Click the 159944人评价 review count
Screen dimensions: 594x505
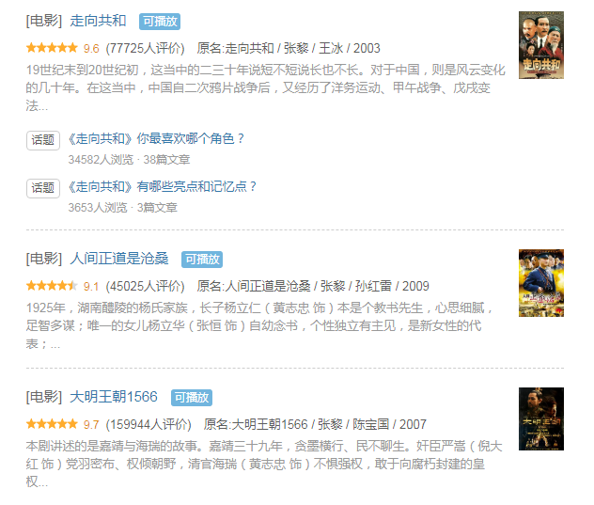coord(148,425)
